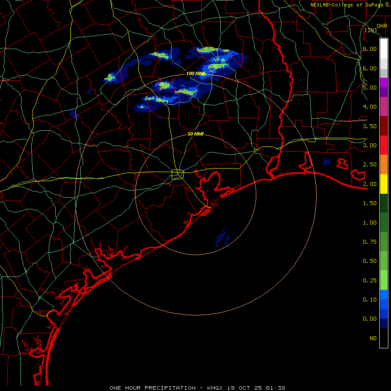Click the [IN] units label
This screenshot has width=391, height=391.
(x=371, y=30)
